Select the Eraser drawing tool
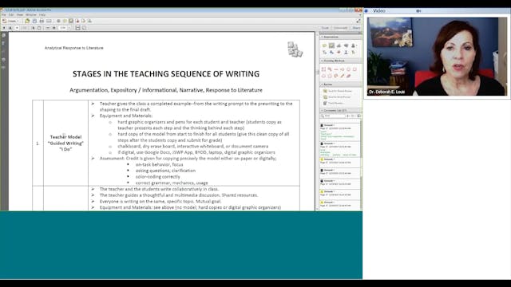The width and height of the screenshot is (511, 287). (348, 76)
